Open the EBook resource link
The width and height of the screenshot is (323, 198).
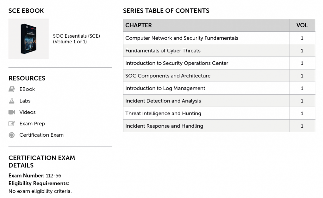click(27, 89)
